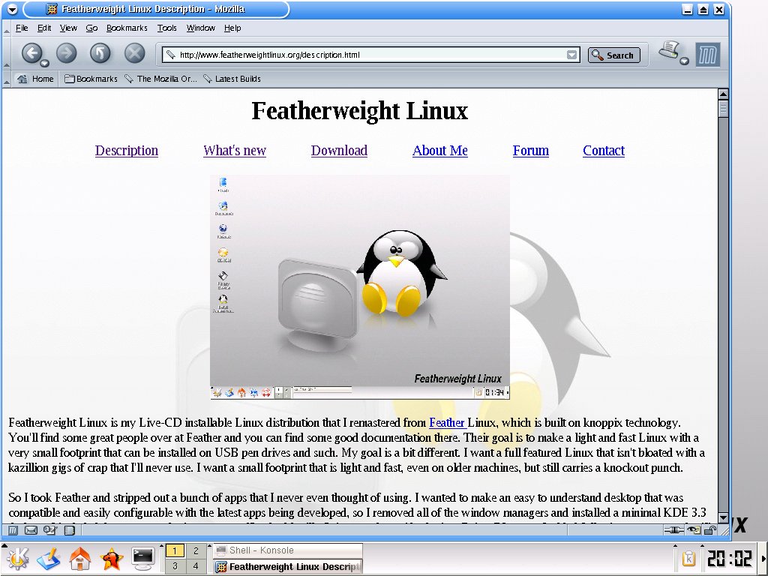Open the KDE K menu
The height and width of the screenshot is (576, 768).
pos(17,559)
